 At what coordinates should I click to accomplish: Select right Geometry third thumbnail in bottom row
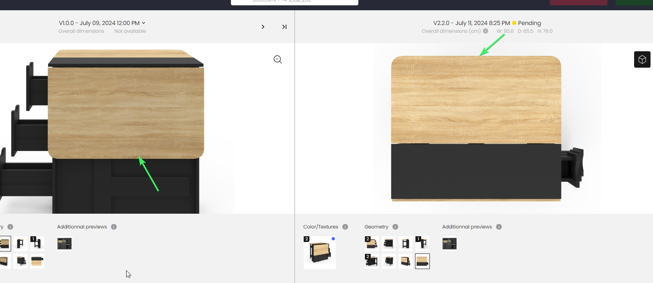405,261
